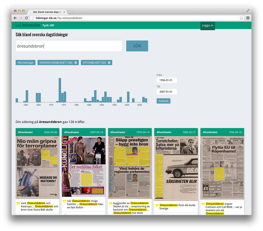
Task: Select the 'Sök bland svenska' browser tab
Action: (x=48, y=12)
